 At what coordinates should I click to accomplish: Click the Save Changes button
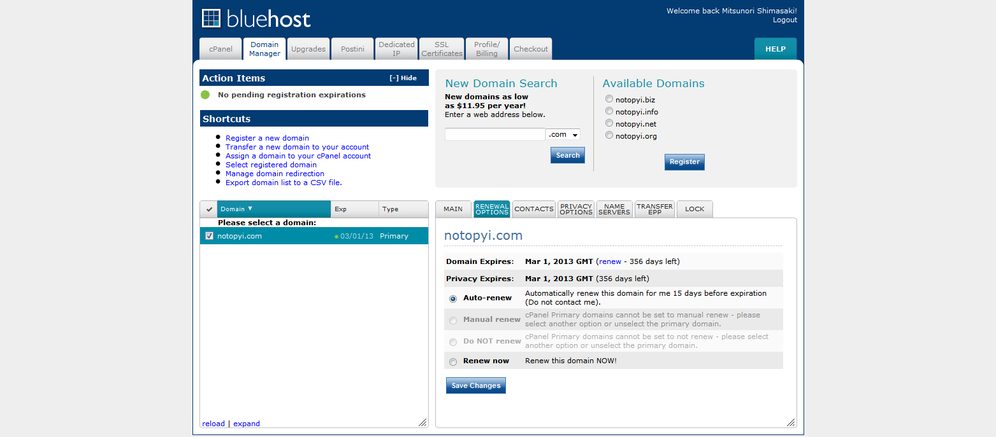[476, 385]
